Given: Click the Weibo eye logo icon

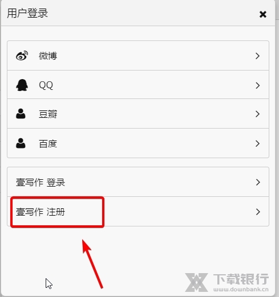Looking at the screenshot, I should tap(22, 56).
